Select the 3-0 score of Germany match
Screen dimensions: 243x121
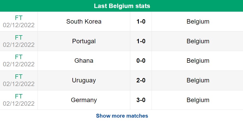[x=141, y=100]
